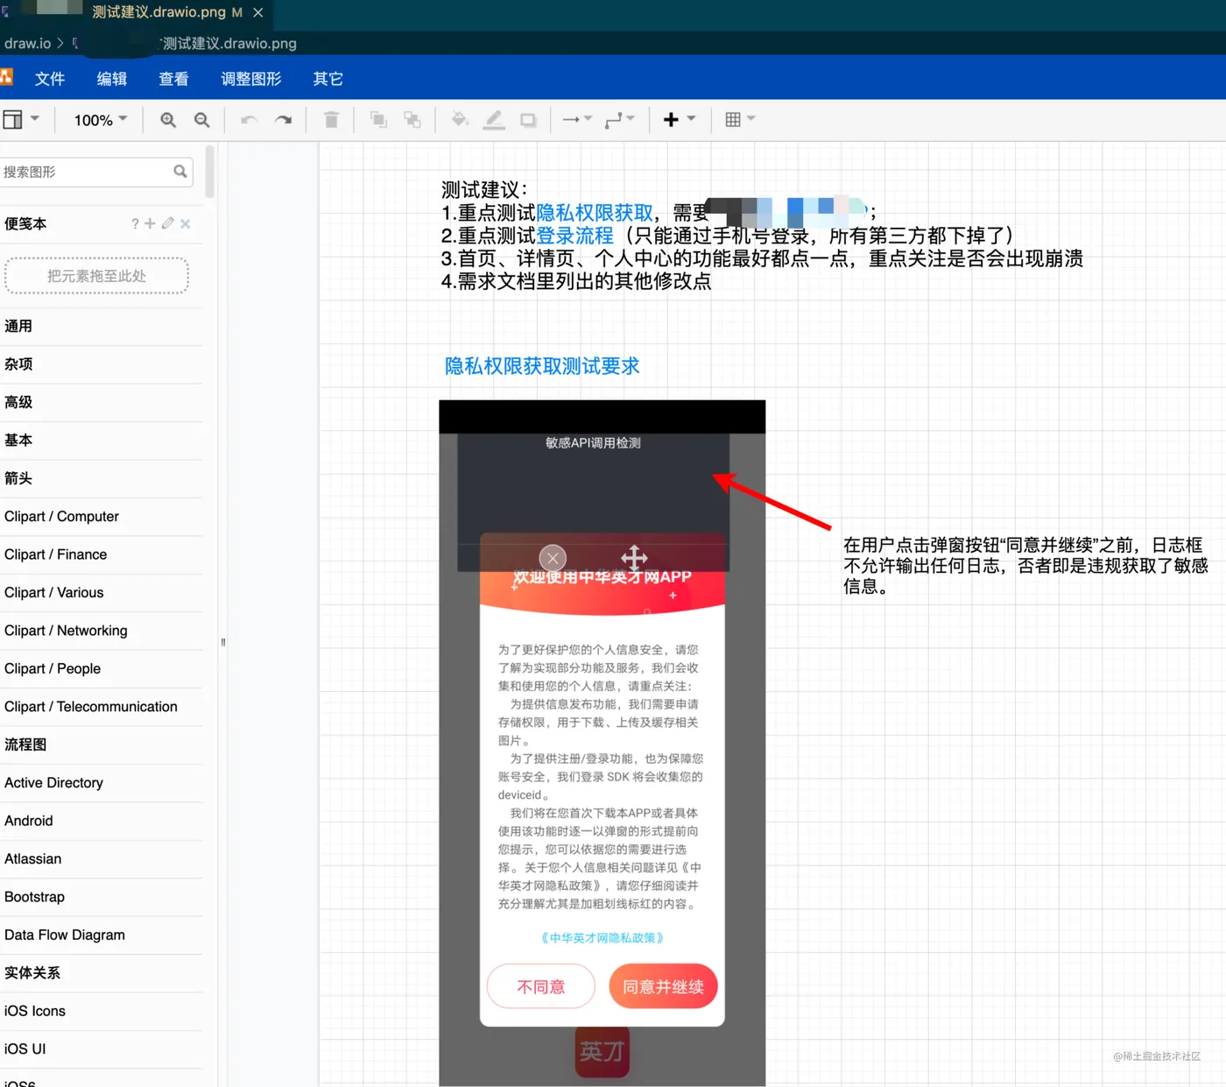Viewport: 1226px width, 1087px height.
Task: Click the 登录流程 link in text
Action: (574, 236)
